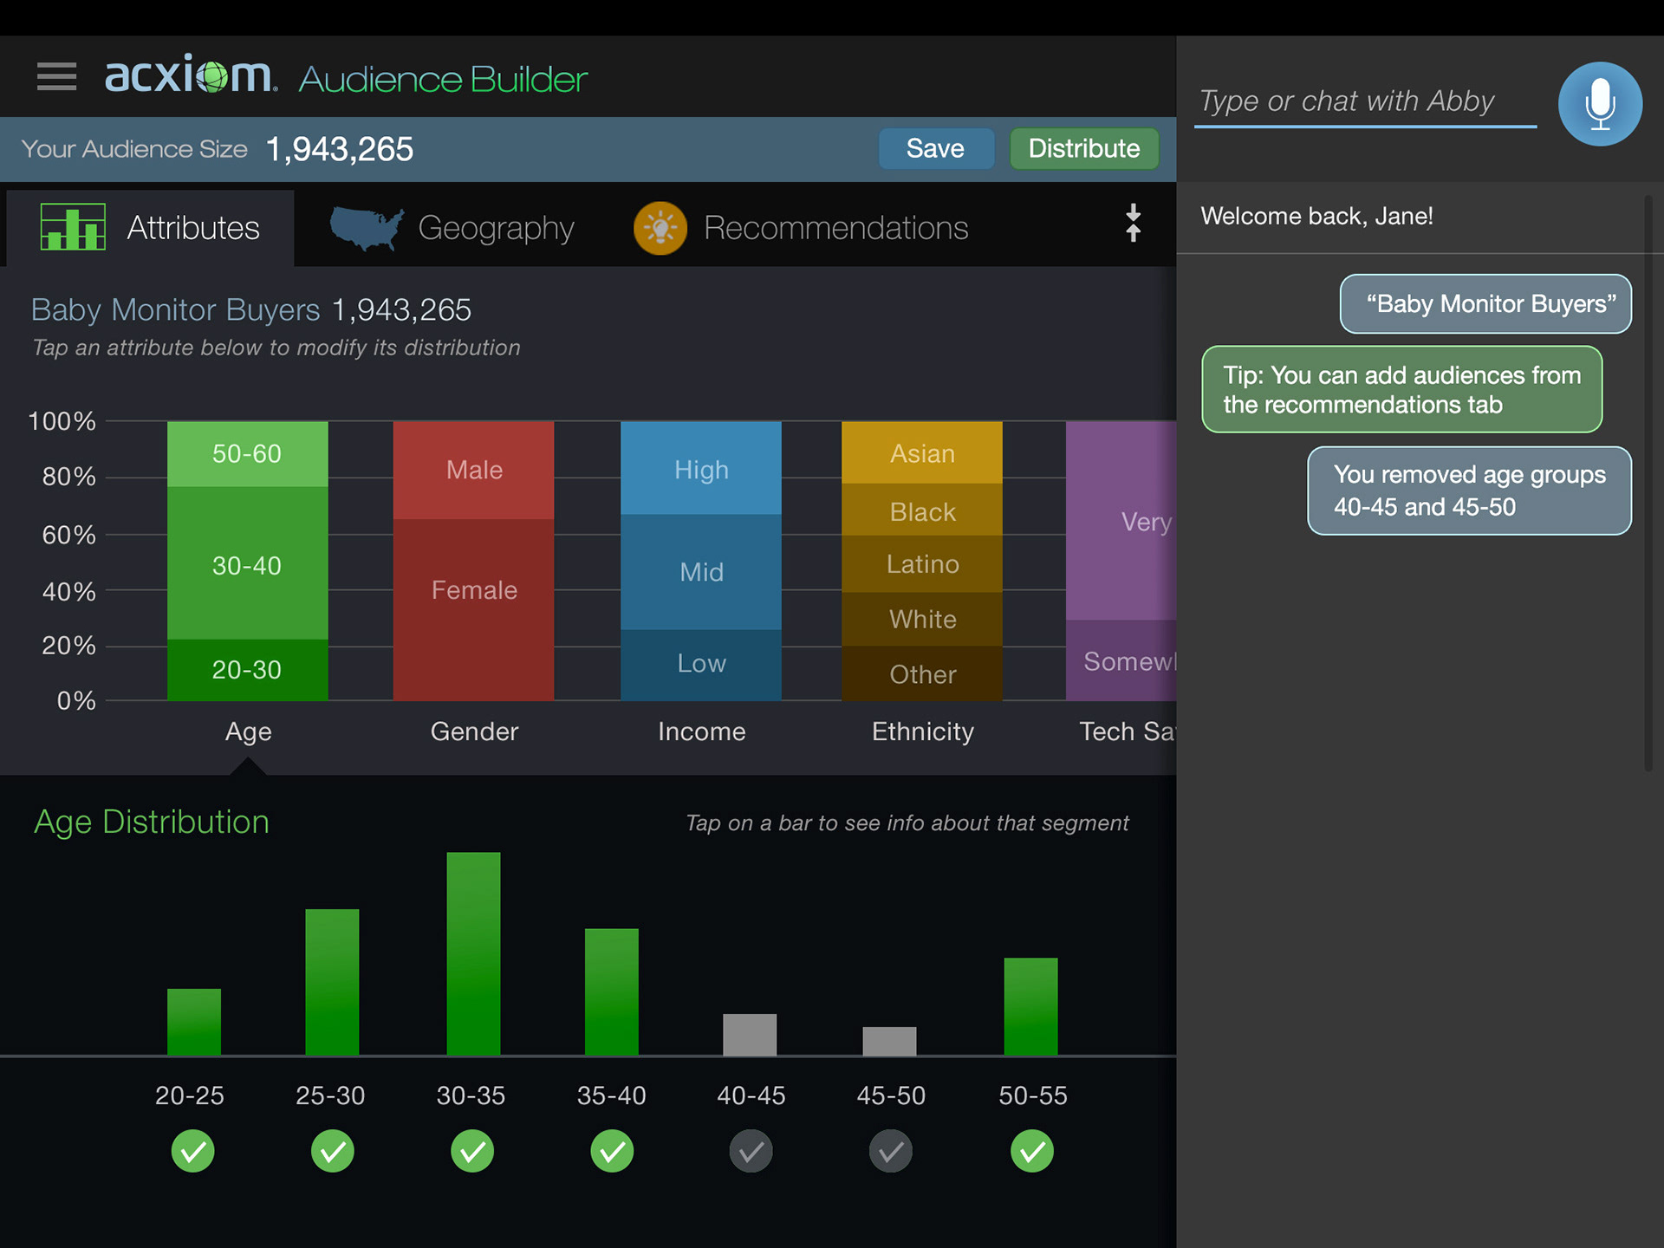Click the lightbulb Recommendations icon
The width and height of the screenshot is (1664, 1248).
(x=660, y=228)
